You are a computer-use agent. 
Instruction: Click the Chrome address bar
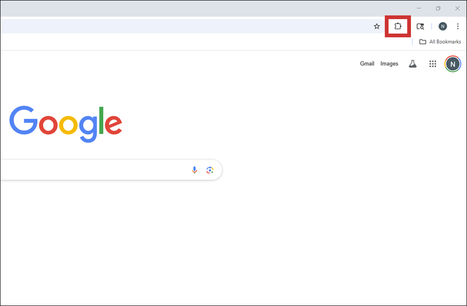click(x=193, y=27)
